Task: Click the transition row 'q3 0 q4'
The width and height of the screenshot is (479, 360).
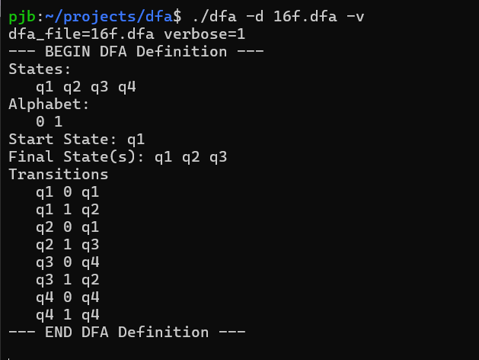Action: click(x=68, y=262)
